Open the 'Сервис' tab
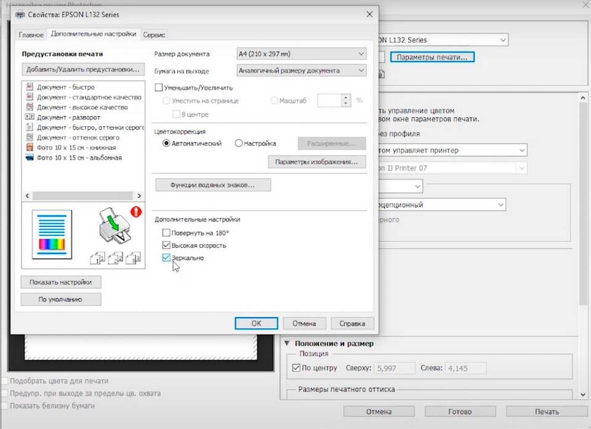This screenshot has width=591, height=429. coord(154,34)
